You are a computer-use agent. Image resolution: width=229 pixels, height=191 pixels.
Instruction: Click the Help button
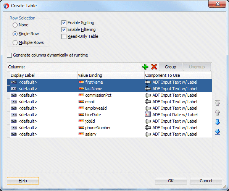tap(23, 181)
